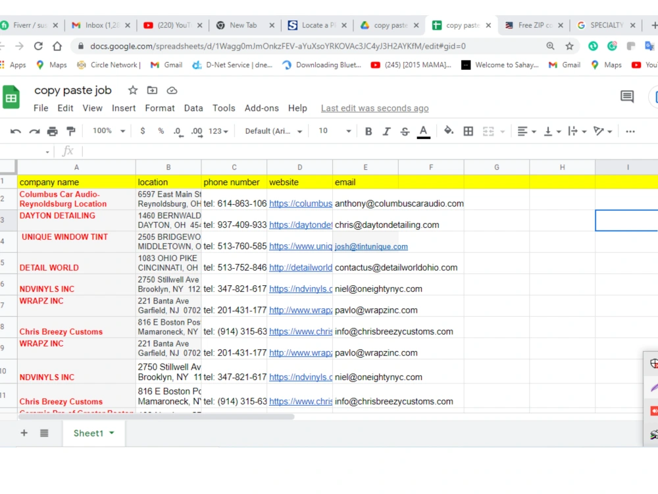Open the comment history icon
The image size is (658, 494).
pyautogui.click(x=627, y=97)
